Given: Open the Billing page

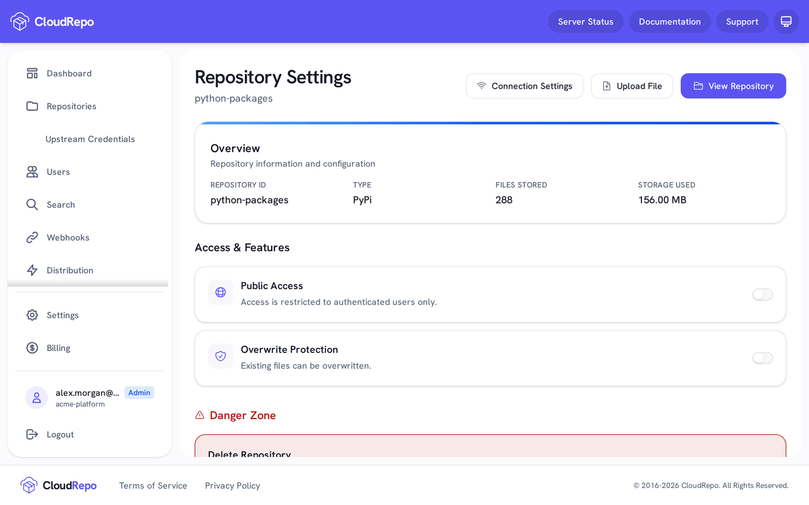Looking at the screenshot, I should coord(89,348).
